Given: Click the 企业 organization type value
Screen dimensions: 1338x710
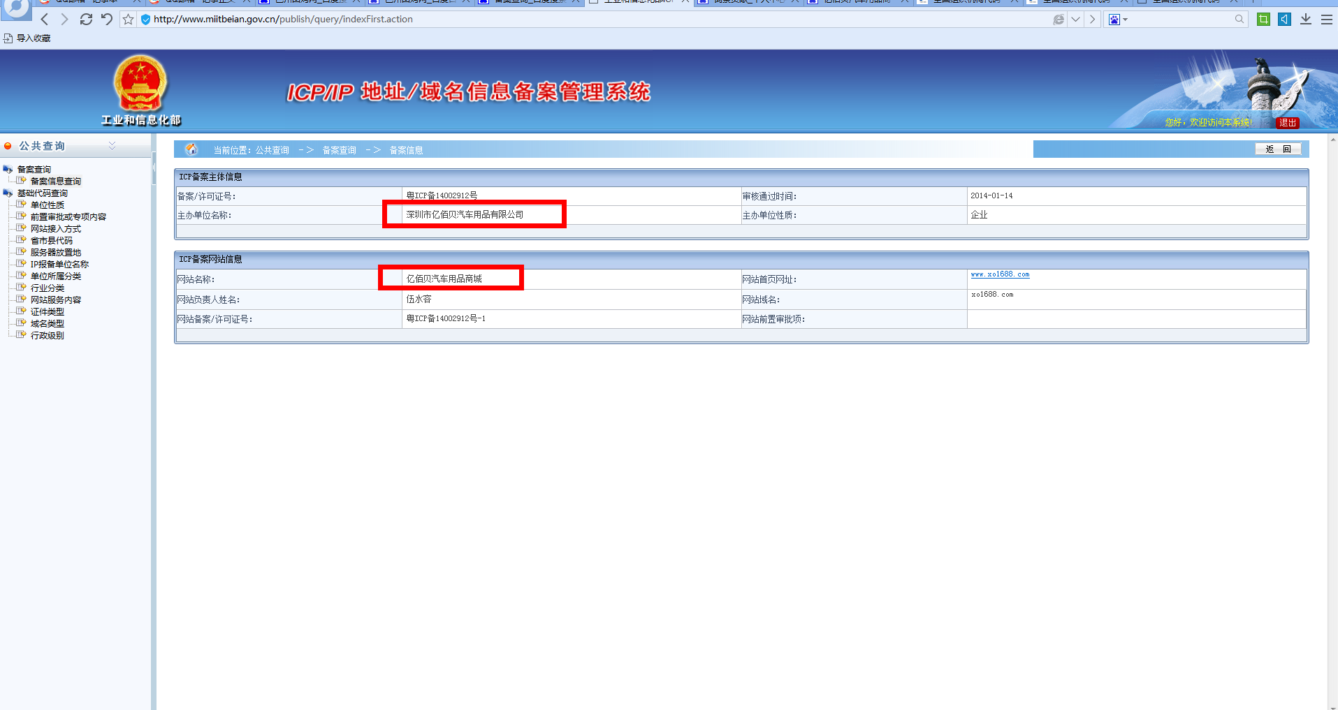Looking at the screenshot, I should 979,214.
